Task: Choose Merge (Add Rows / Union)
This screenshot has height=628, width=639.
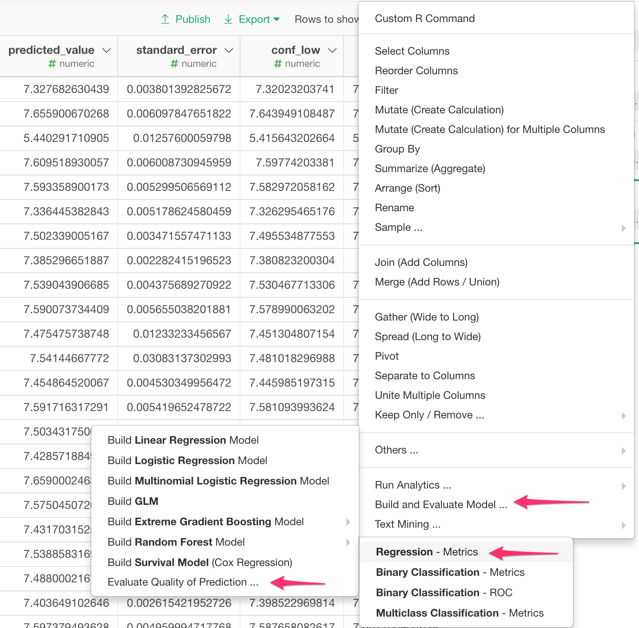Action: (x=437, y=282)
